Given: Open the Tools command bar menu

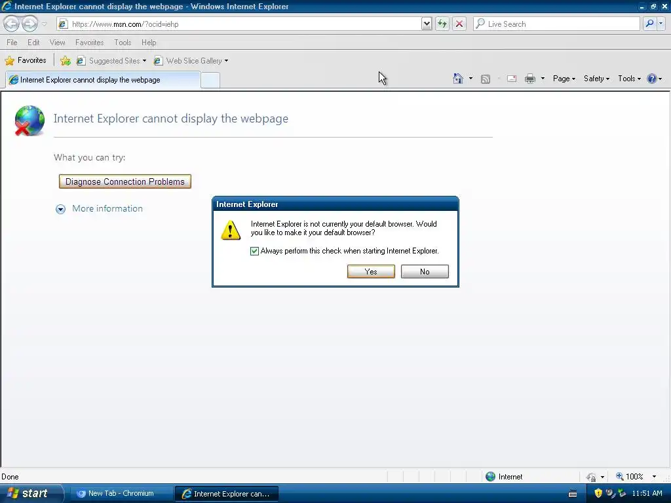Looking at the screenshot, I should click(629, 79).
